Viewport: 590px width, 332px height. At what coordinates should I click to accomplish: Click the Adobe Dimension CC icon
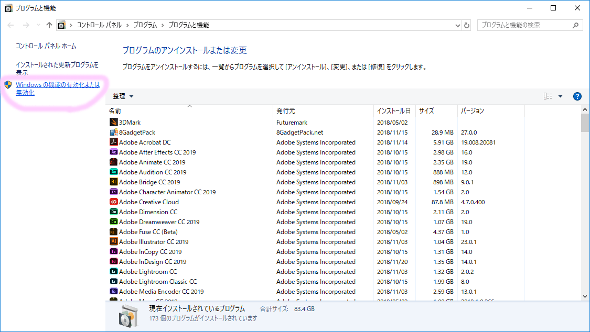[x=113, y=212]
